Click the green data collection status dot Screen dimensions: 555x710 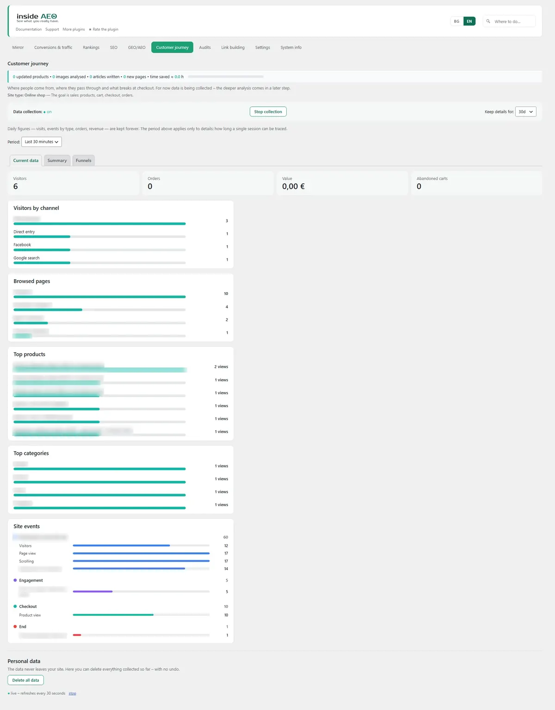coord(44,112)
